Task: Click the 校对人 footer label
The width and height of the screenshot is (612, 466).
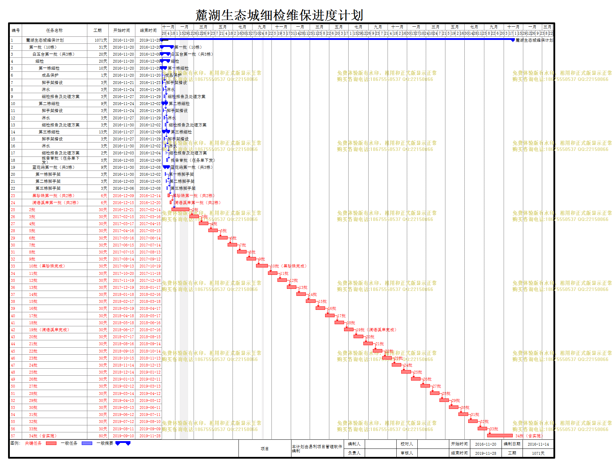Action: point(407,444)
